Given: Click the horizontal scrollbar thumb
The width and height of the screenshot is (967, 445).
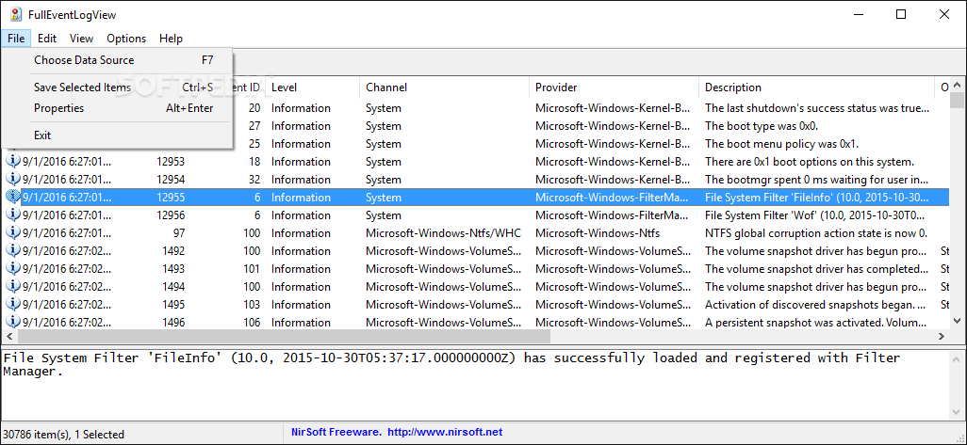Looking at the screenshot, I should (283, 337).
